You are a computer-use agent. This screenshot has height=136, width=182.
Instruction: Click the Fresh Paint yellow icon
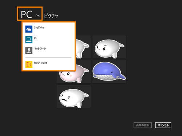(x=29, y=64)
